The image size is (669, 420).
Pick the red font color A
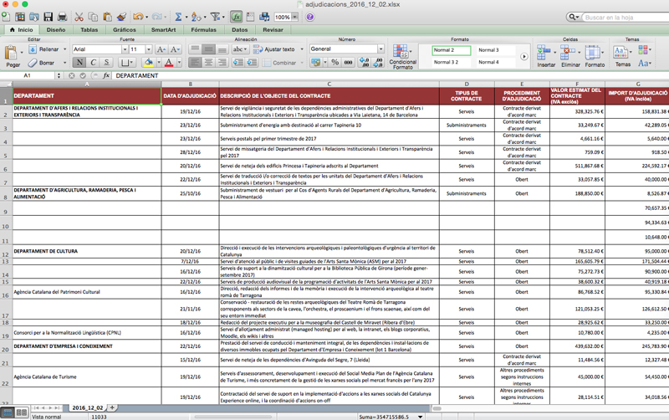169,63
